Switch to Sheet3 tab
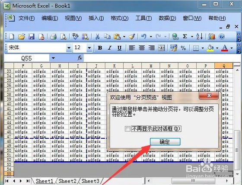The height and width of the screenshot is (185, 242). tap(90, 181)
